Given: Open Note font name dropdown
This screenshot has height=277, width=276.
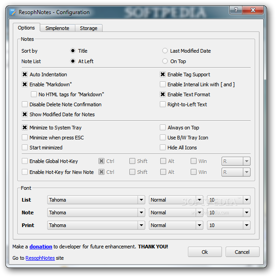Looking at the screenshot, I should coord(96,213).
